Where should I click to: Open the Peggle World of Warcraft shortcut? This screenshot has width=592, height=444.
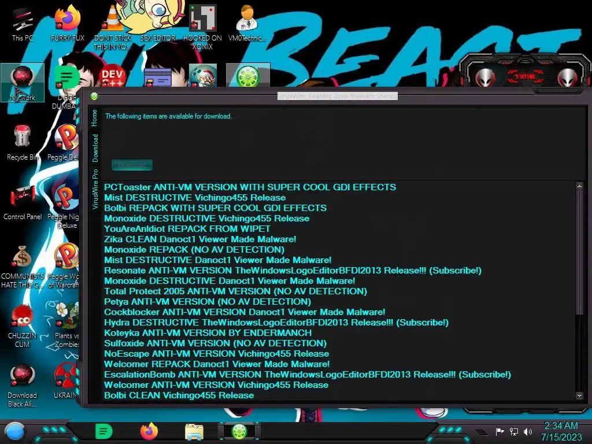point(64,266)
